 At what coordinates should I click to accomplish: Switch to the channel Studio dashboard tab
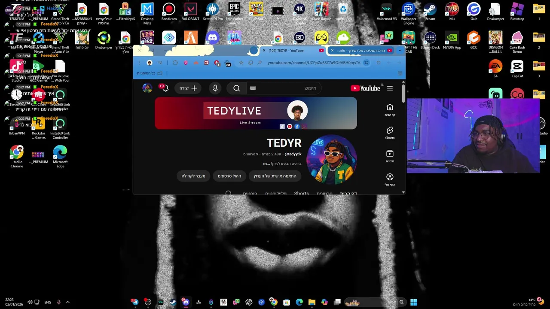click(x=361, y=51)
